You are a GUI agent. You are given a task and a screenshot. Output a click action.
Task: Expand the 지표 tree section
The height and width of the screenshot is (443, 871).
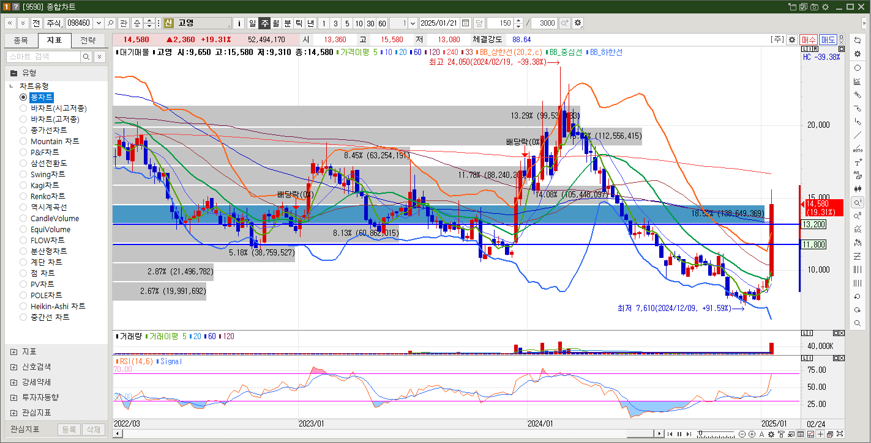pyautogui.click(x=13, y=352)
